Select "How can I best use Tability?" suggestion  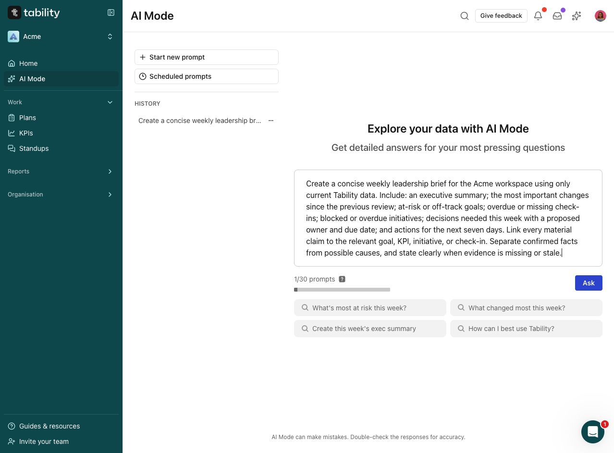pyautogui.click(x=526, y=329)
